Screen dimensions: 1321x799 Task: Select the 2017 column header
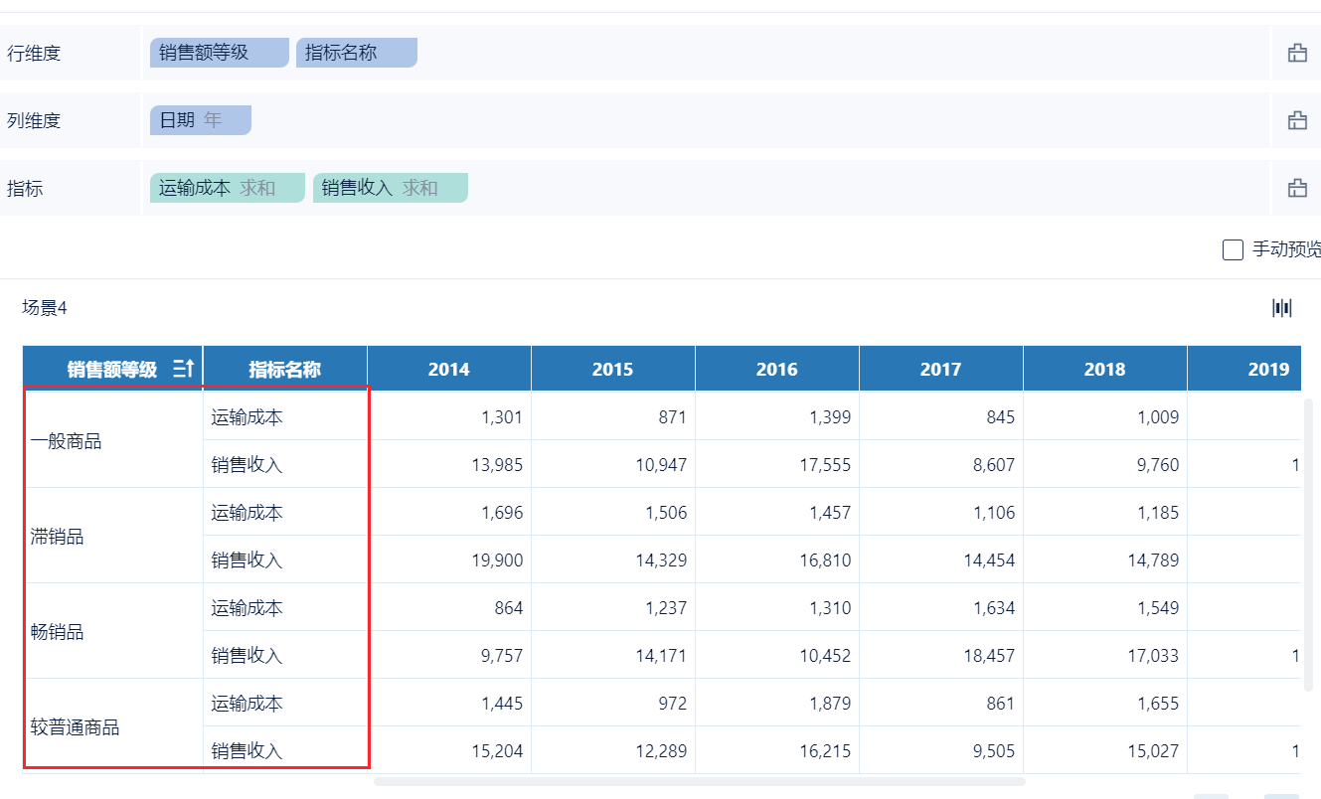pos(940,370)
